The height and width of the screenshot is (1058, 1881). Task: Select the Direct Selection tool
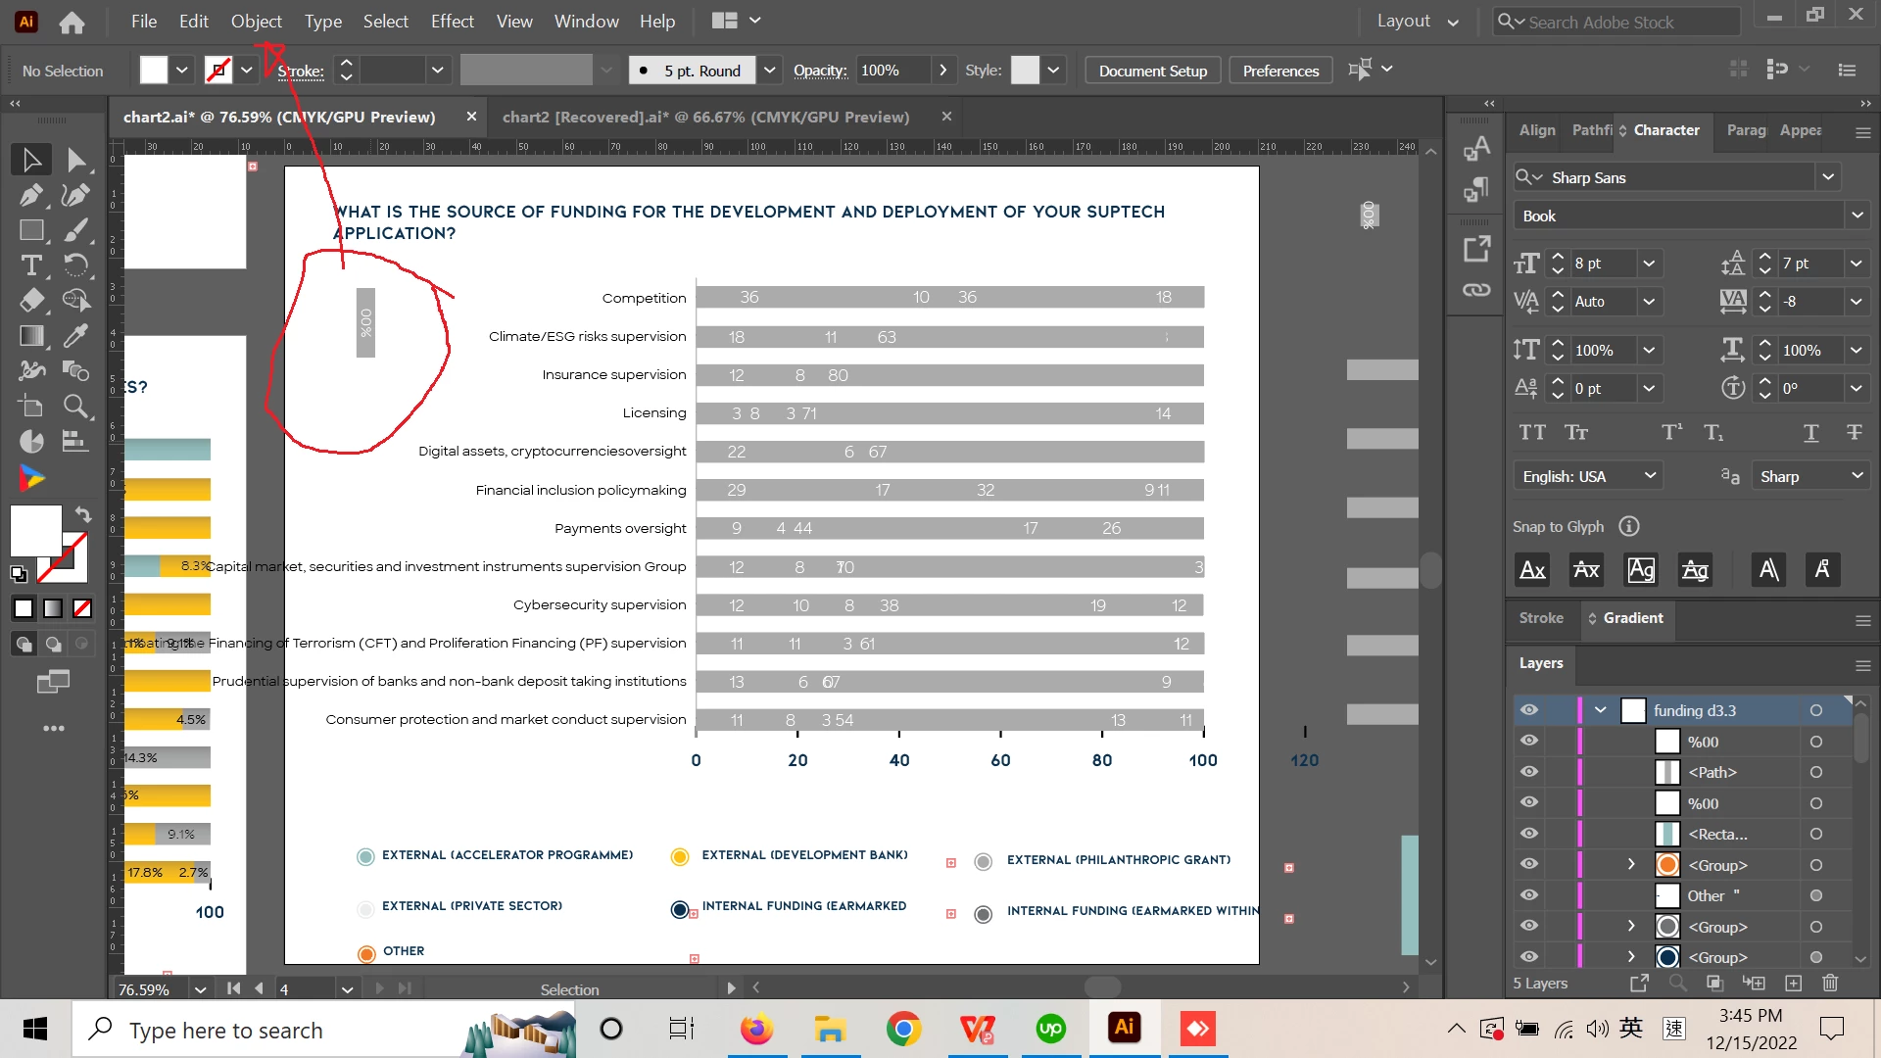tap(75, 160)
